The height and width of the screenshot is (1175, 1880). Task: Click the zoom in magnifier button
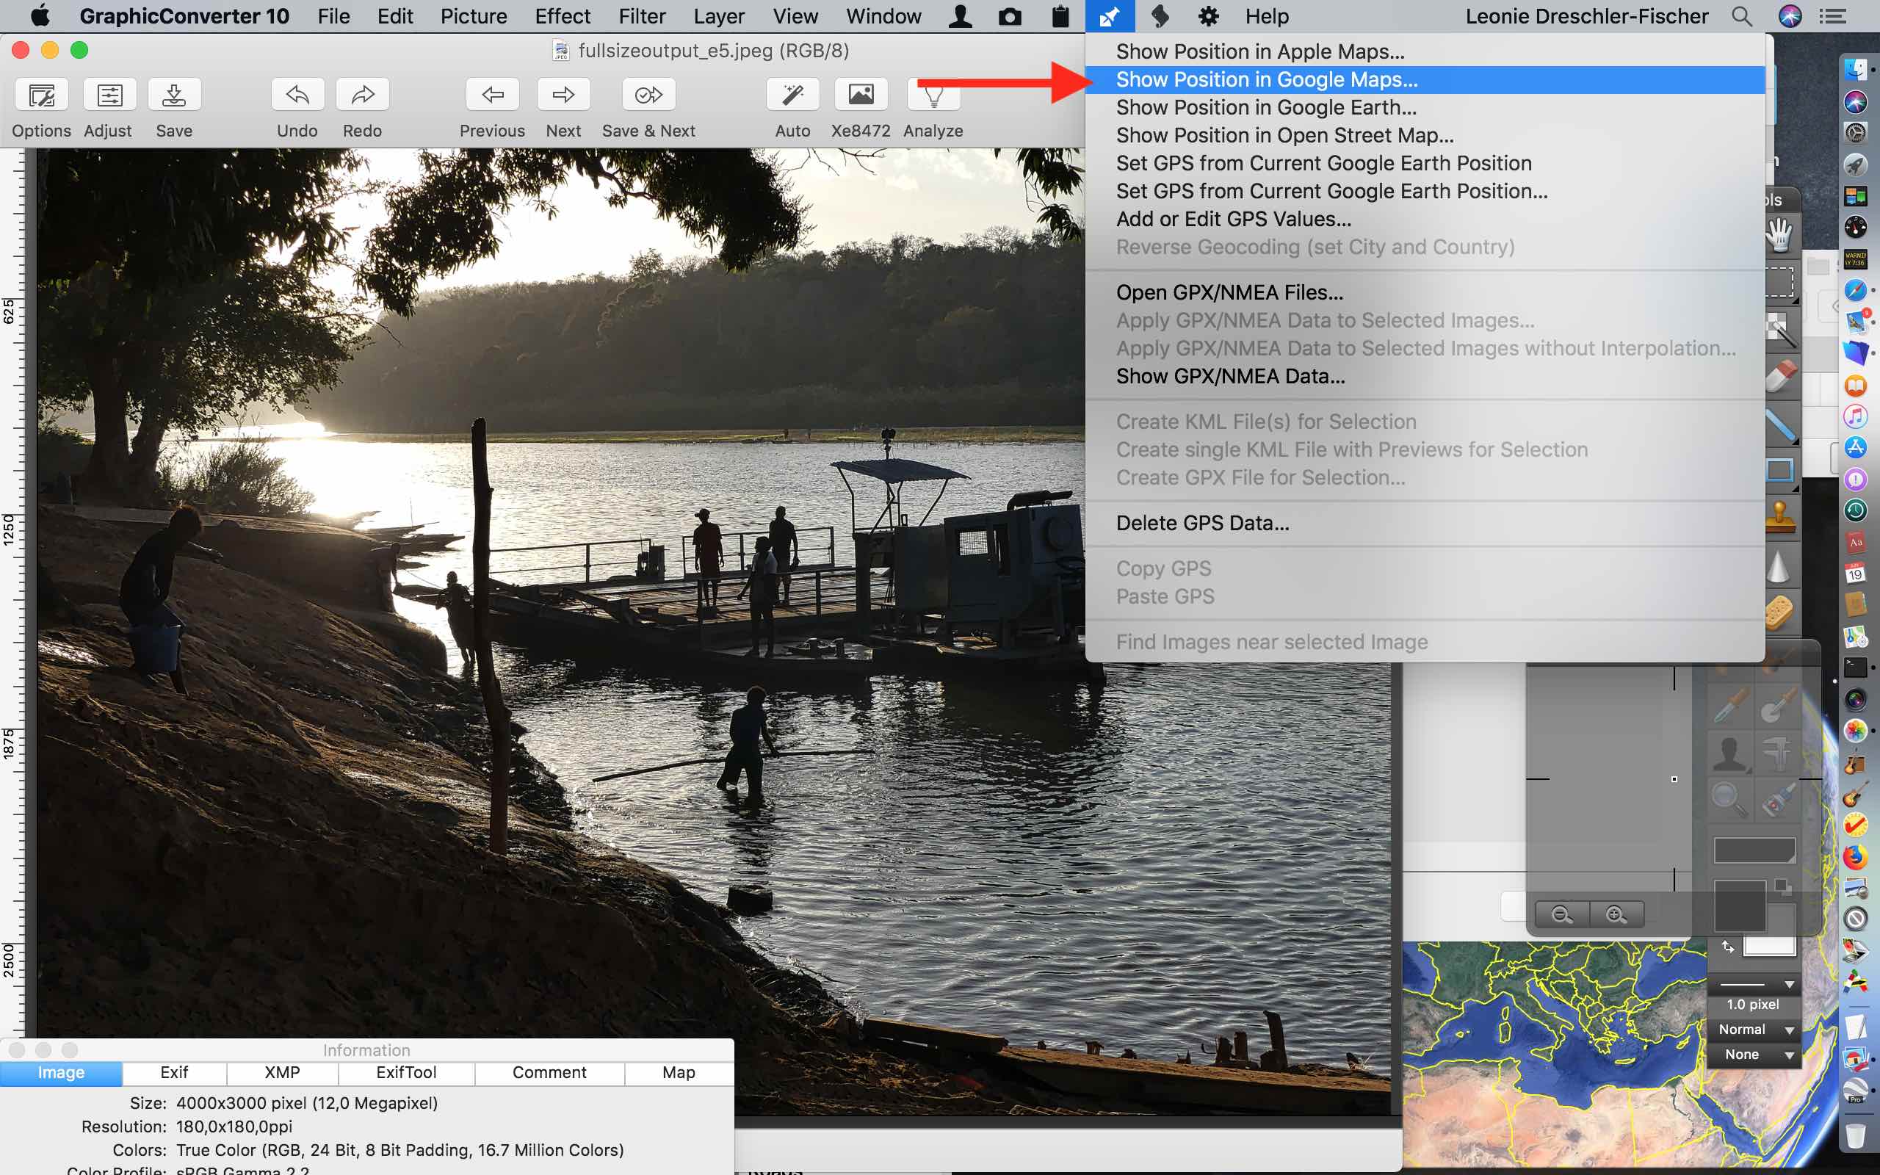1616,914
